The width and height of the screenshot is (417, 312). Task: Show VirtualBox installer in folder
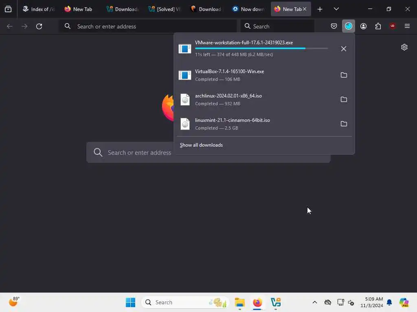click(x=344, y=75)
